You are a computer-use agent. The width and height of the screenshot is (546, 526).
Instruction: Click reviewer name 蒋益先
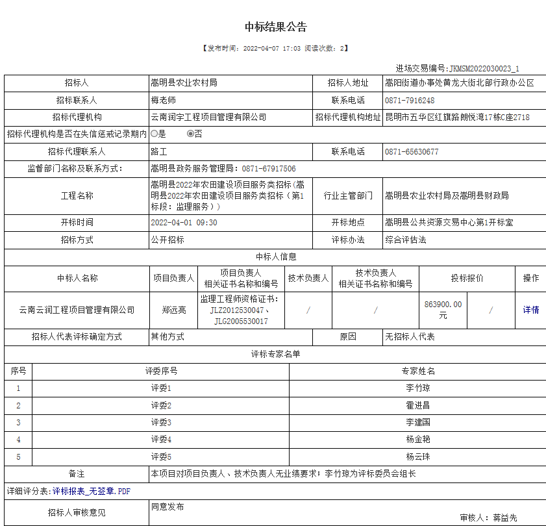tap(504, 518)
